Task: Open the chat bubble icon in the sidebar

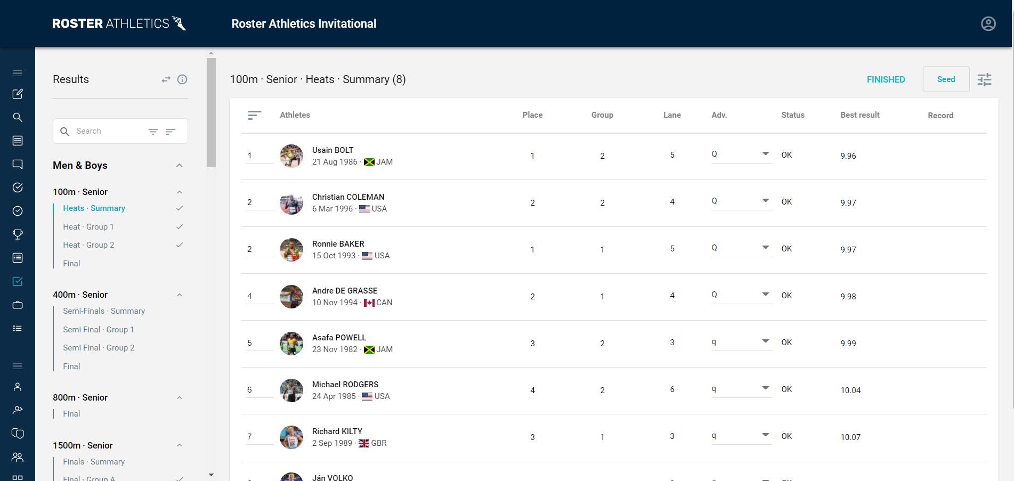Action: (18, 164)
